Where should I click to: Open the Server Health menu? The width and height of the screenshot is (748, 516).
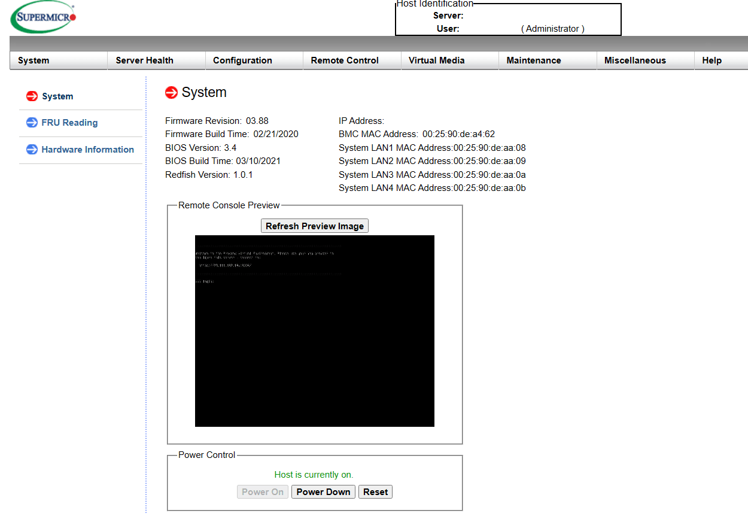156,60
